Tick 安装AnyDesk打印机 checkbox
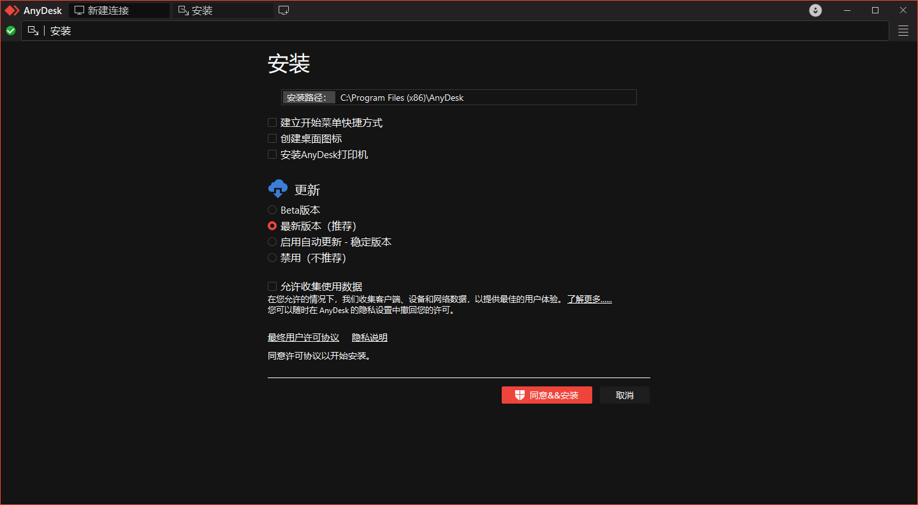Viewport: 918px width, 505px height. coord(272,154)
